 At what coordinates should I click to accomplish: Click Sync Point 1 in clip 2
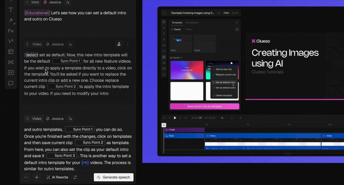(67, 61)
